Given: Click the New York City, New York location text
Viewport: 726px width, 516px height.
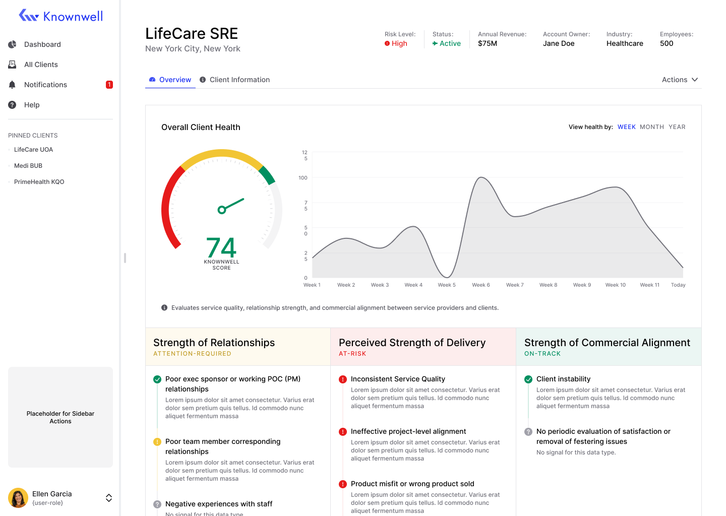Looking at the screenshot, I should pyautogui.click(x=193, y=49).
